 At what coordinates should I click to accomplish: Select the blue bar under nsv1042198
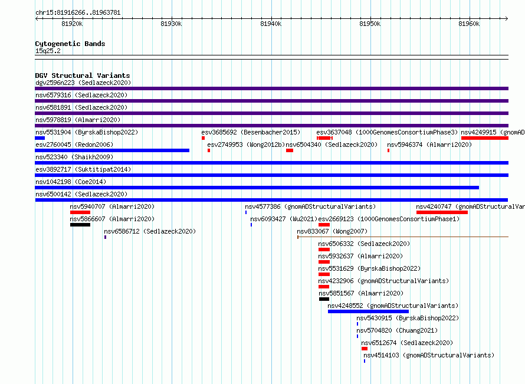[x=257, y=188]
